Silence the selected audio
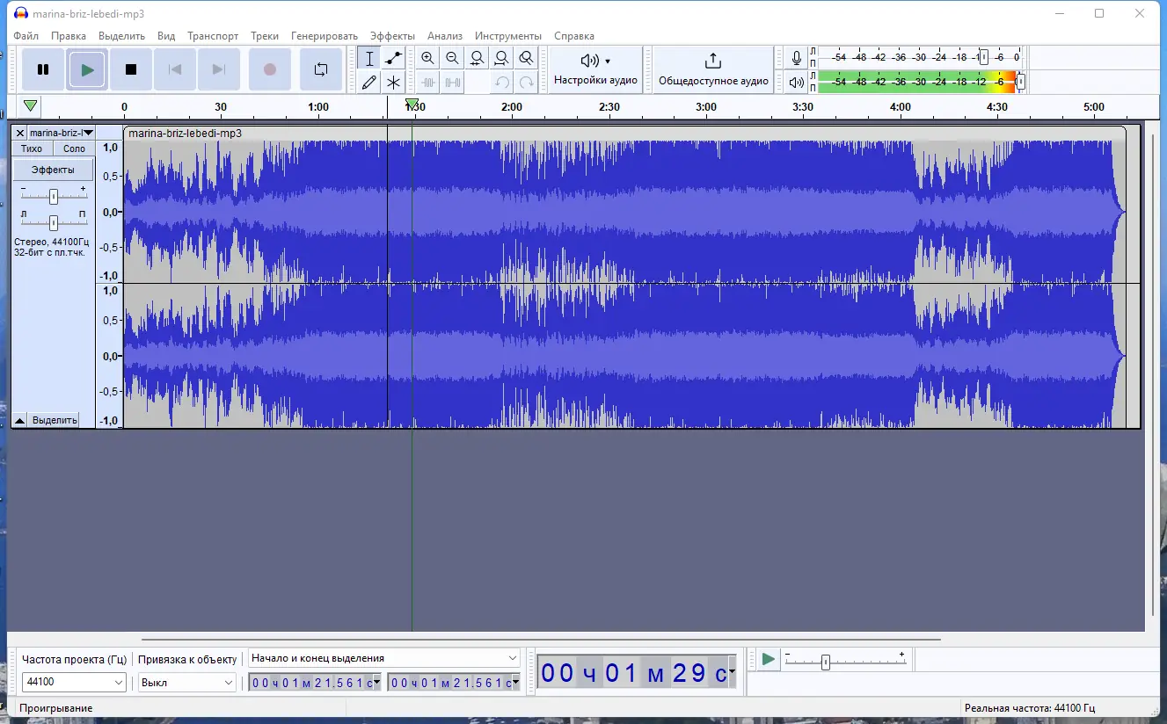The width and height of the screenshot is (1167, 724). pos(452,83)
